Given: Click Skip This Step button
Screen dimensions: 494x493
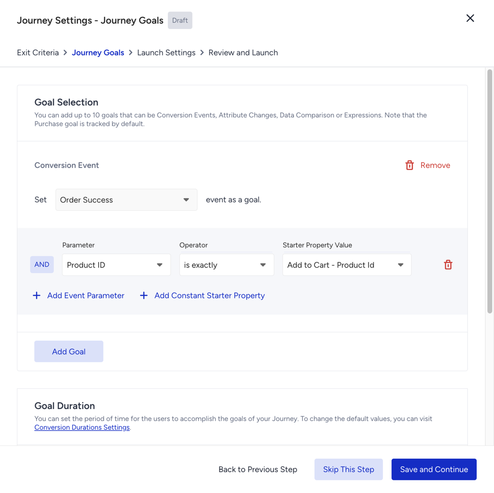Looking at the screenshot, I should [348, 469].
